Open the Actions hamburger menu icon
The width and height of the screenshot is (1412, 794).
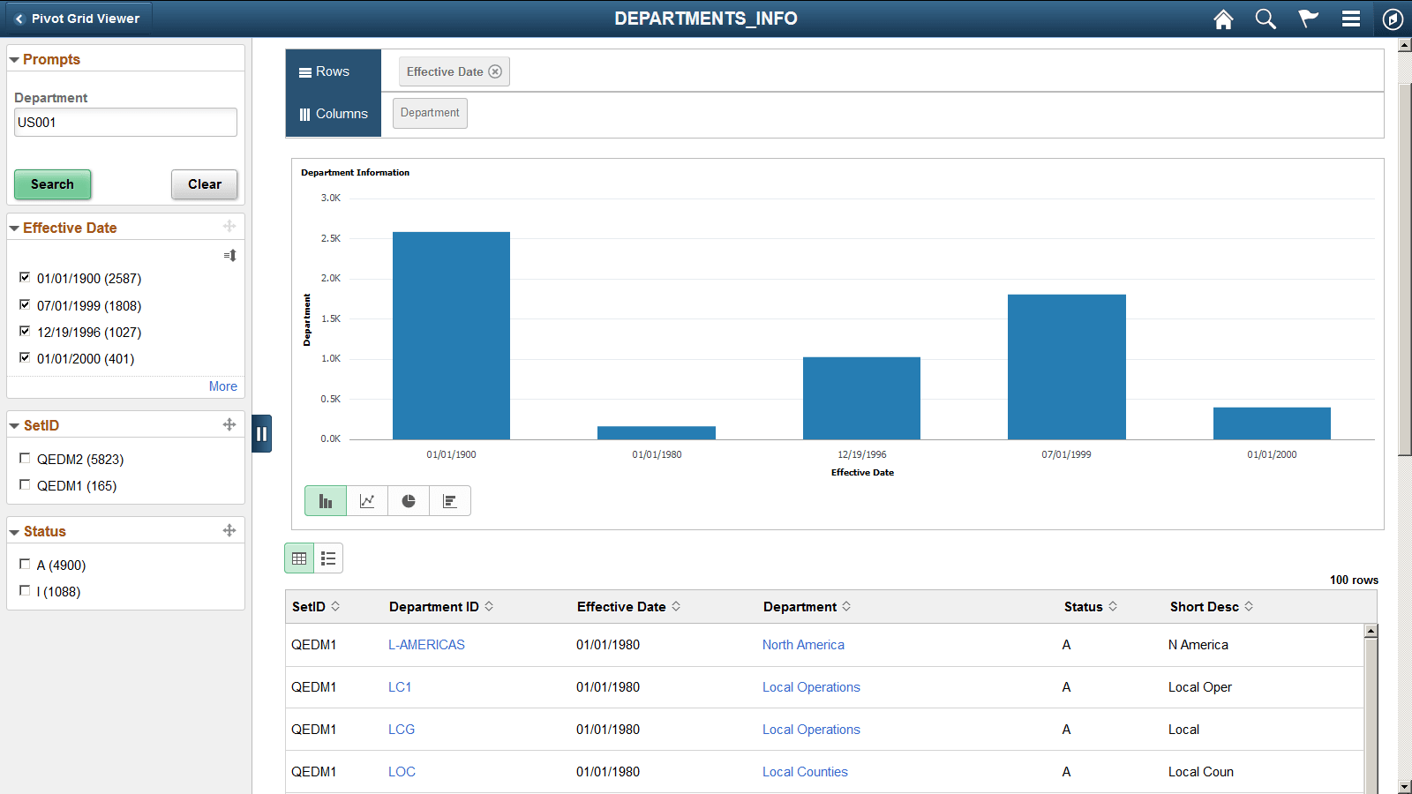point(1351,19)
